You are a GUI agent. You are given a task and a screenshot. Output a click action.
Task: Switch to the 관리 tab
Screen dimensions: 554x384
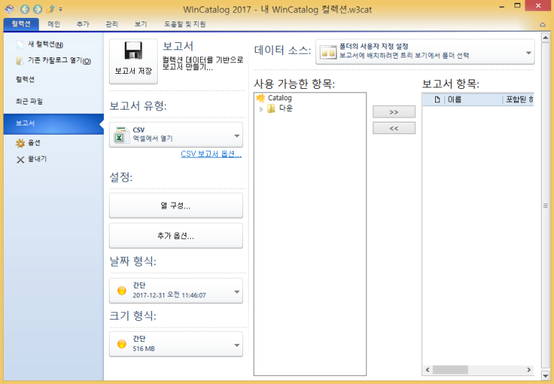112,24
